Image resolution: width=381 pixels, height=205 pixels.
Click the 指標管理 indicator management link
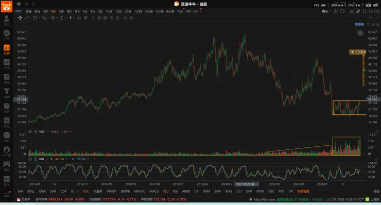coord(303,192)
